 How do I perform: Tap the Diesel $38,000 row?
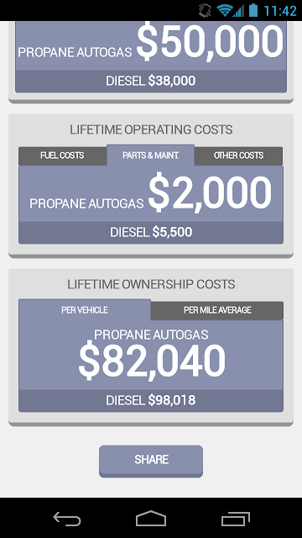pos(151,82)
